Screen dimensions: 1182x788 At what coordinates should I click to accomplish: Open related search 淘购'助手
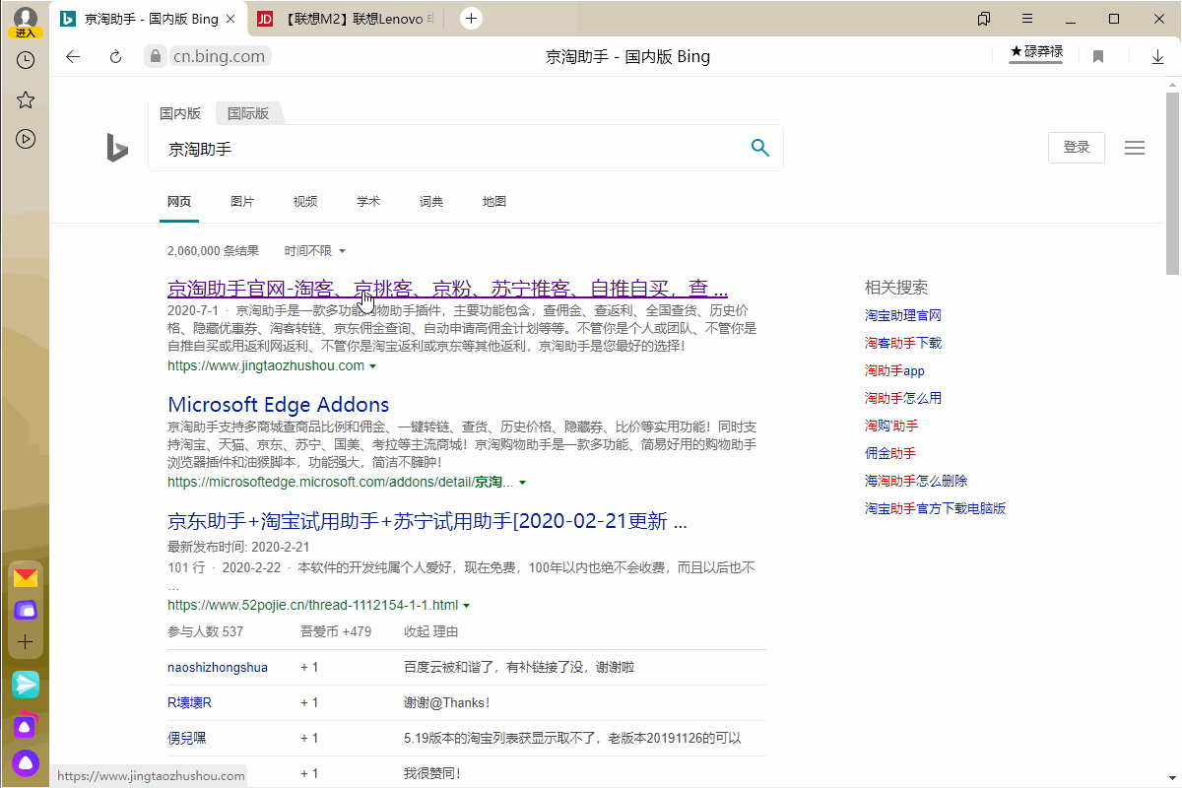pos(891,427)
